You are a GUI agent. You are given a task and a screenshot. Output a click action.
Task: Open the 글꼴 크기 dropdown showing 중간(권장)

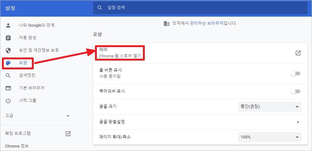(270, 107)
